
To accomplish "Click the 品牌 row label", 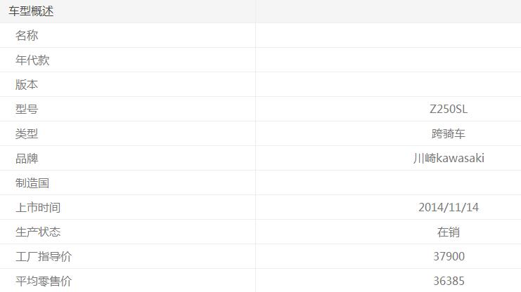I will point(27,159).
